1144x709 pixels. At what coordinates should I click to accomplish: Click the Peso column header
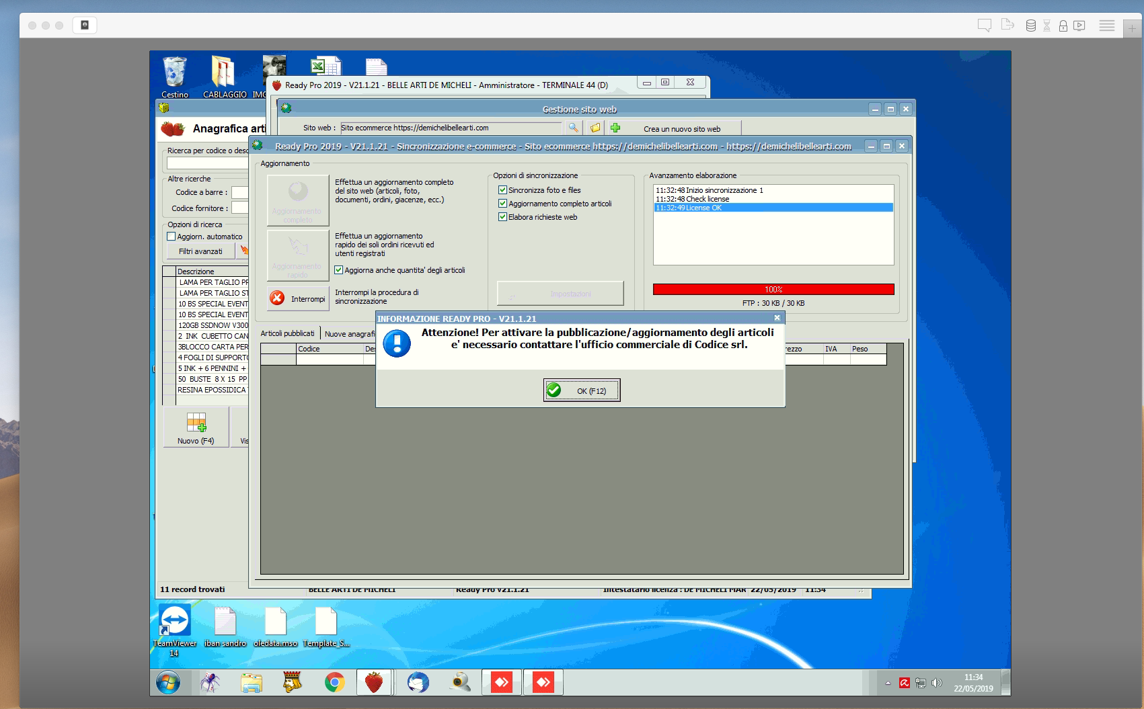pyautogui.click(x=868, y=349)
